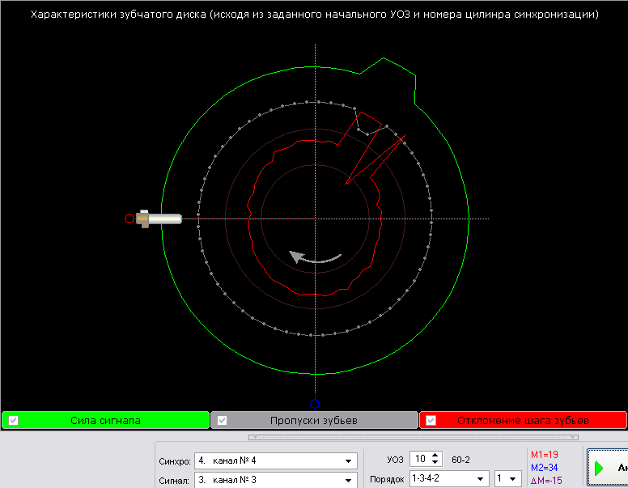Toggle the Отклонение шага зубьев checkbox

pyautogui.click(x=431, y=420)
